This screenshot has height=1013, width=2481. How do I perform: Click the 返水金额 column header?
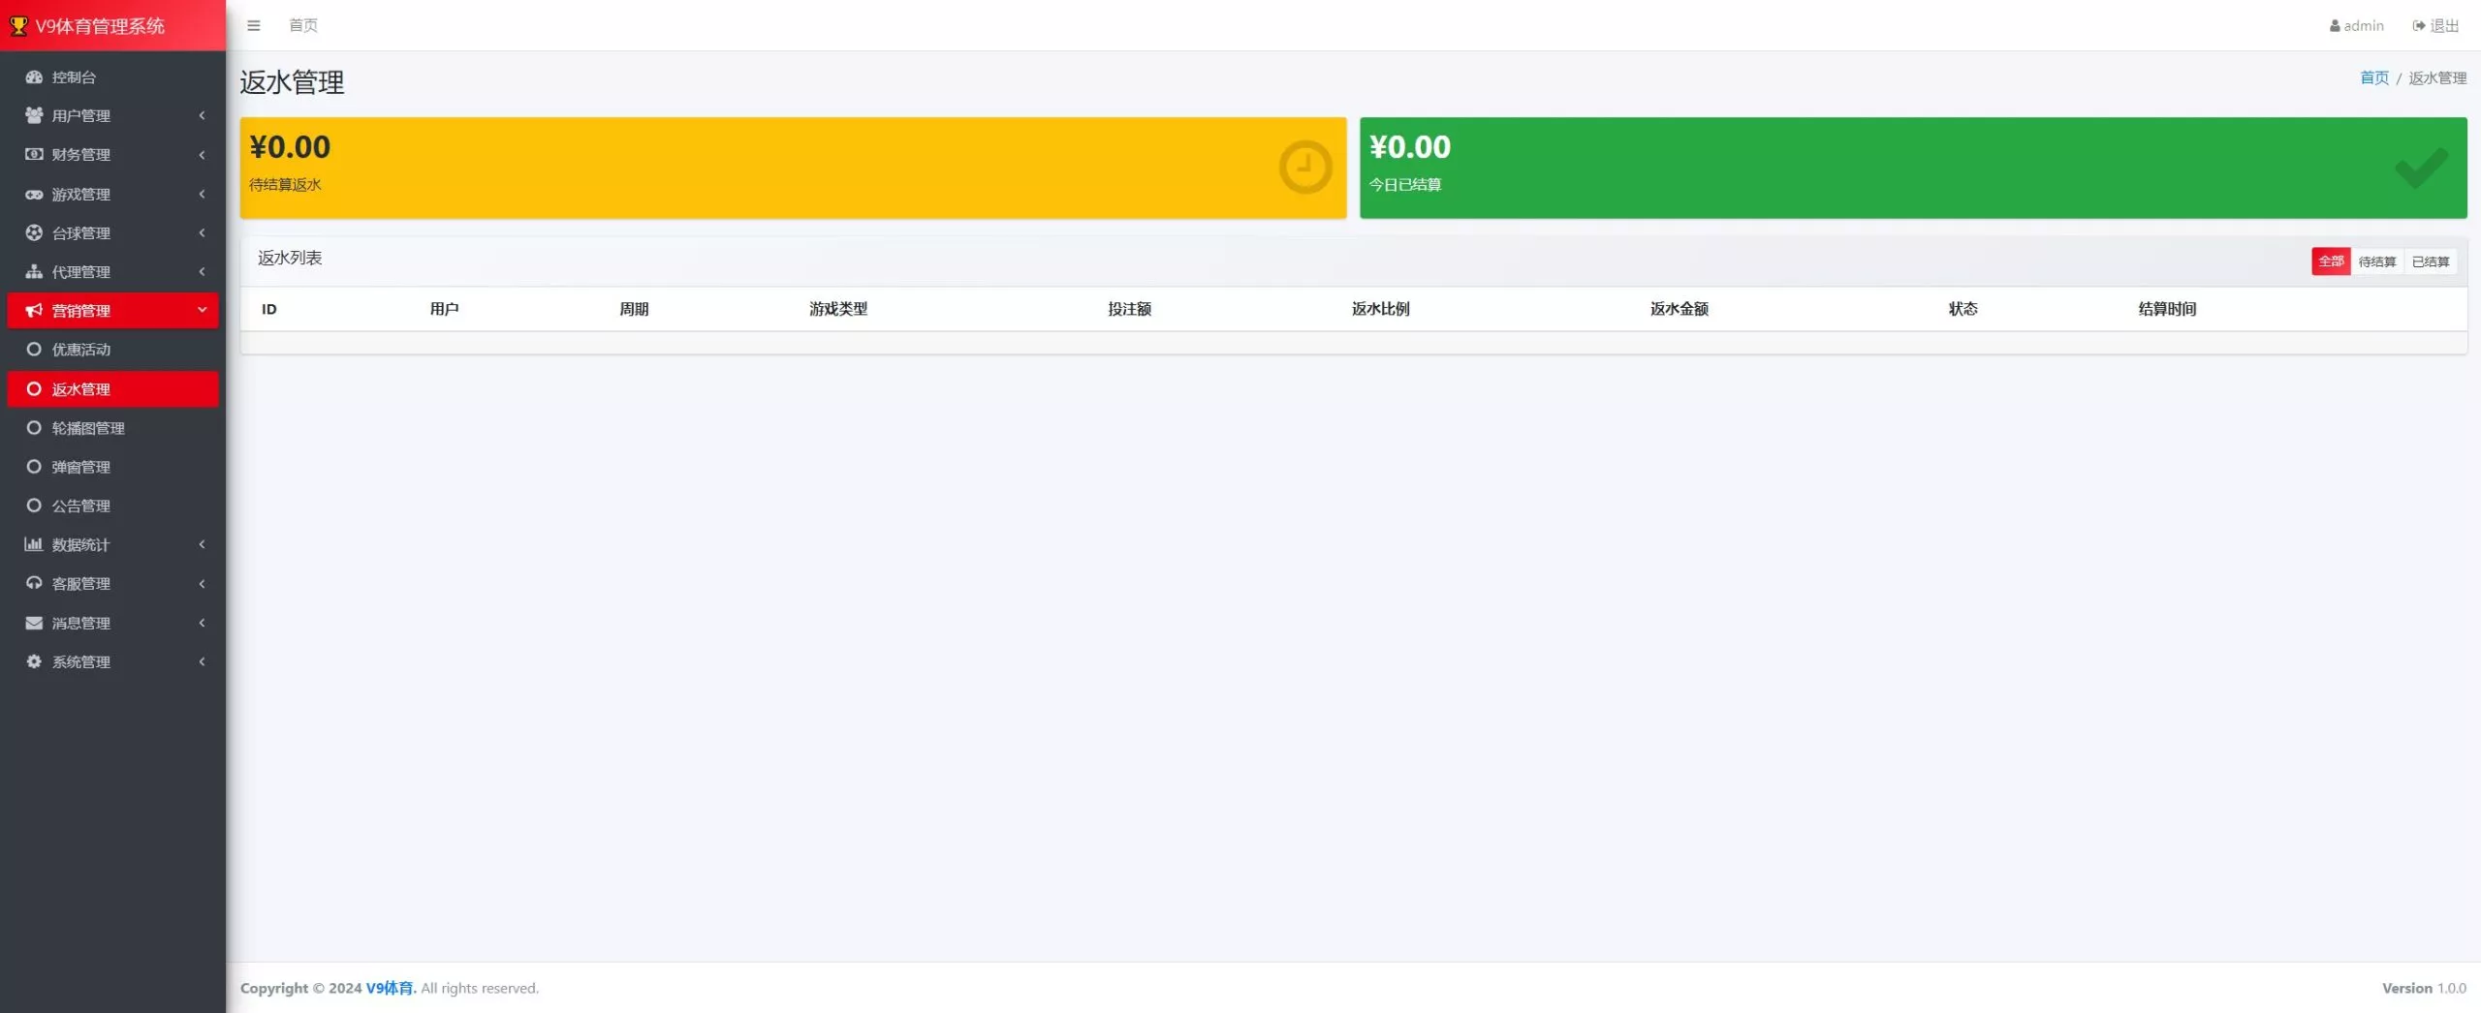[x=1679, y=309]
